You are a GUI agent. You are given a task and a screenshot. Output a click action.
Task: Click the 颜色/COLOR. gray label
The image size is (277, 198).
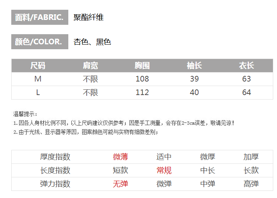click(x=39, y=42)
